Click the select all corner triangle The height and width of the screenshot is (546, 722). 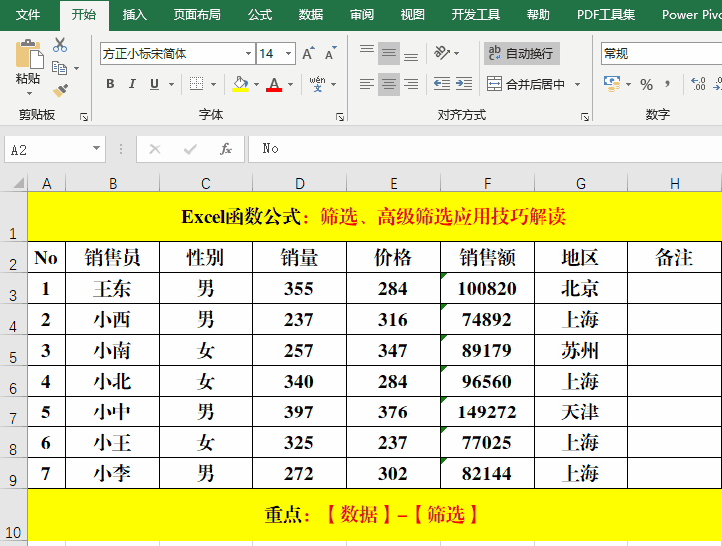[18, 183]
